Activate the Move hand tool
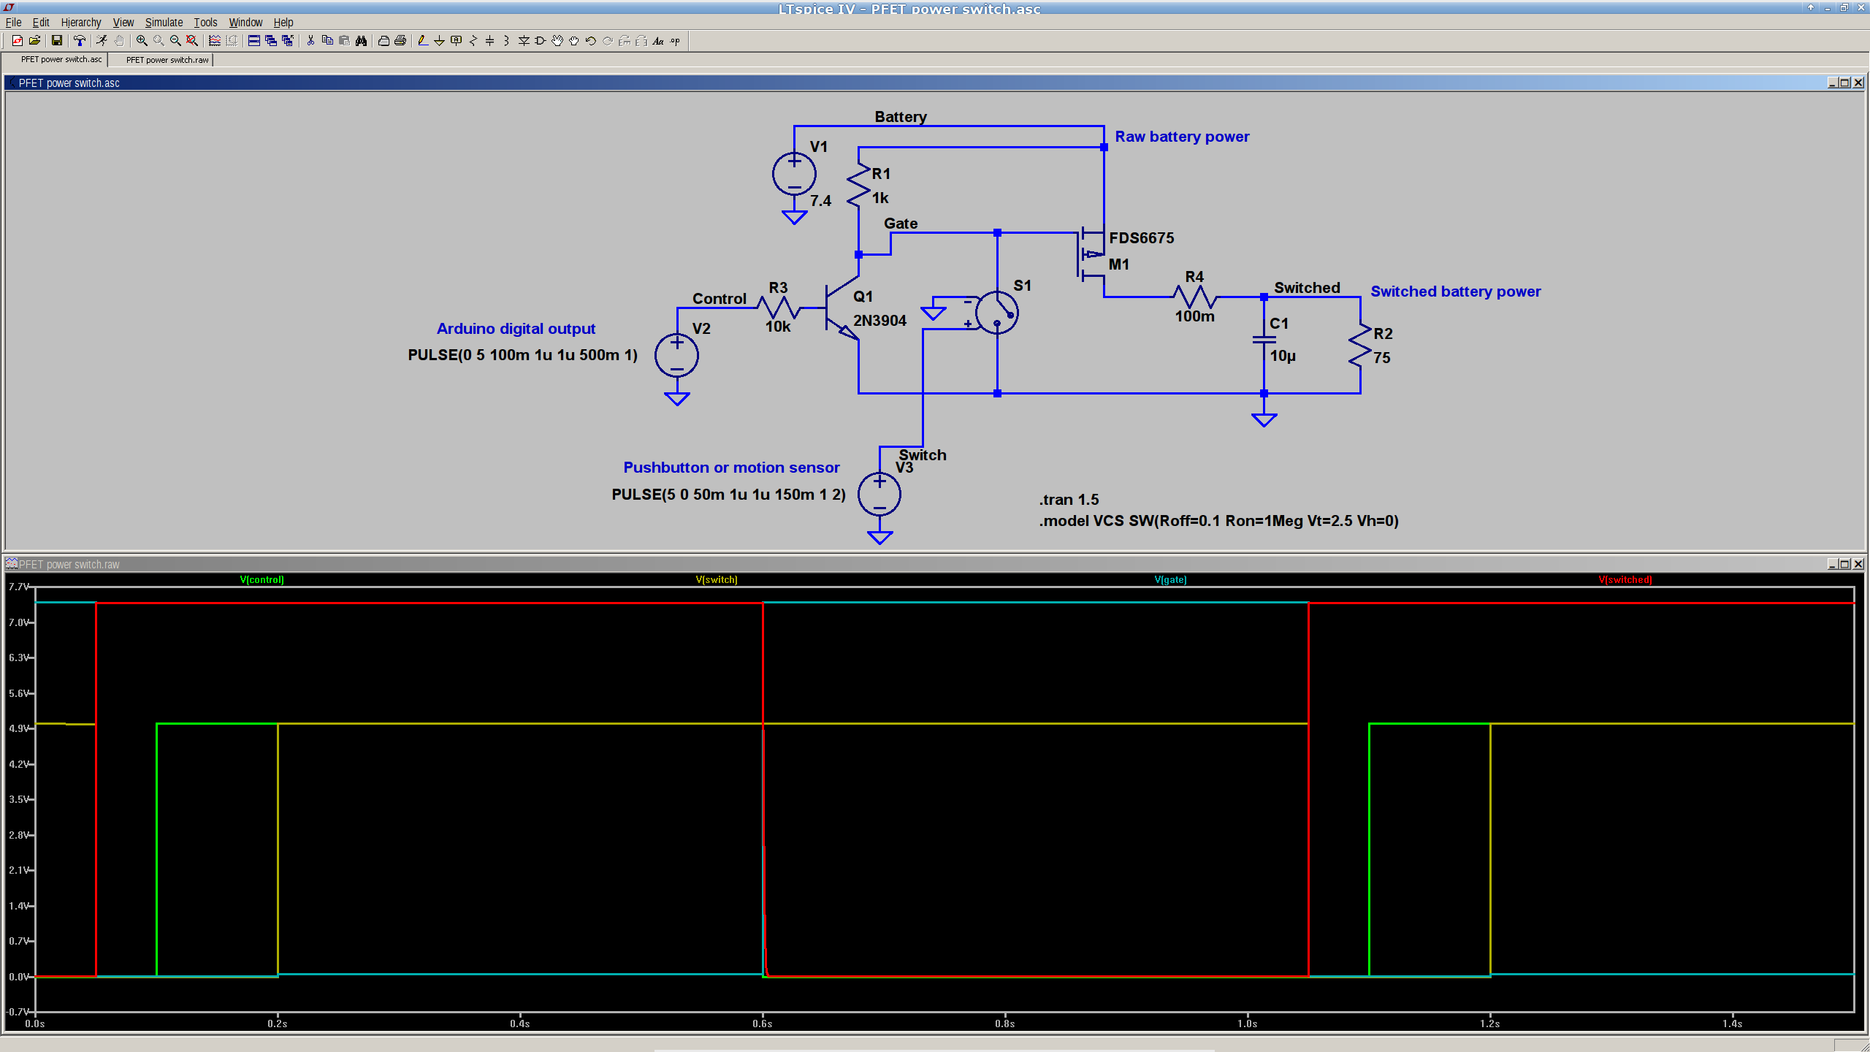Image resolution: width=1870 pixels, height=1052 pixels. pyautogui.click(x=559, y=41)
